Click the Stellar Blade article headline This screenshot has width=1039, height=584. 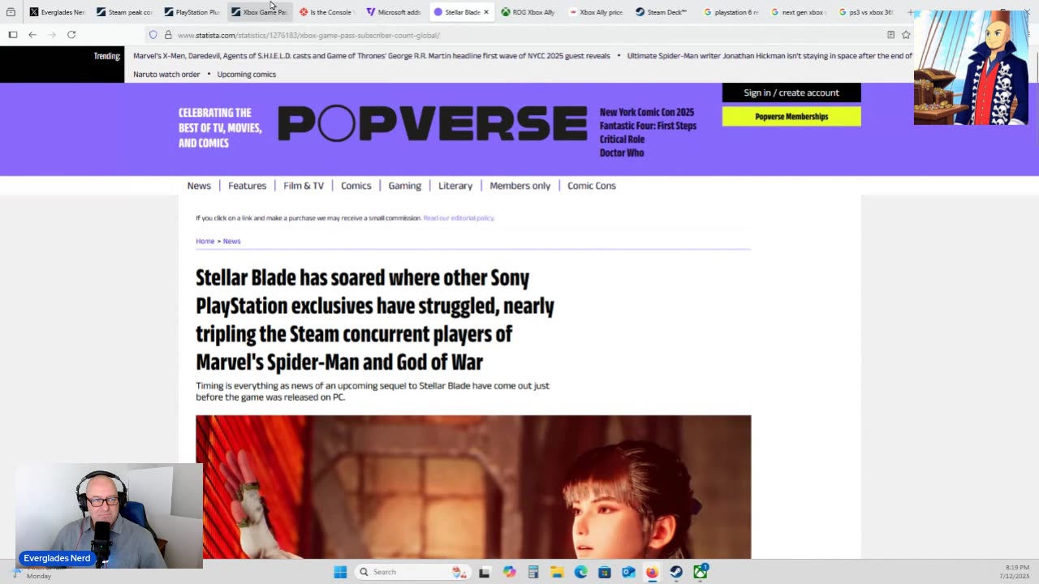pos(375,320)
